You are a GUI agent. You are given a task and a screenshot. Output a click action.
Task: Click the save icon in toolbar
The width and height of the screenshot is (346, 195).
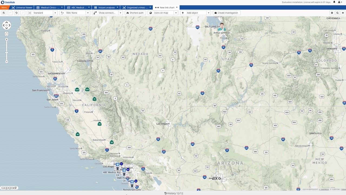click(x=4, y=13)
